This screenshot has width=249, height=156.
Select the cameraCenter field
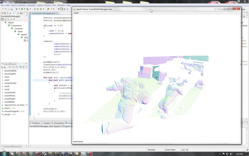click(x=10, y=83)
